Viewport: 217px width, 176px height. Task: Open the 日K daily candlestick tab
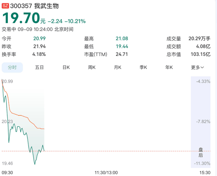[x=66, y=67]
